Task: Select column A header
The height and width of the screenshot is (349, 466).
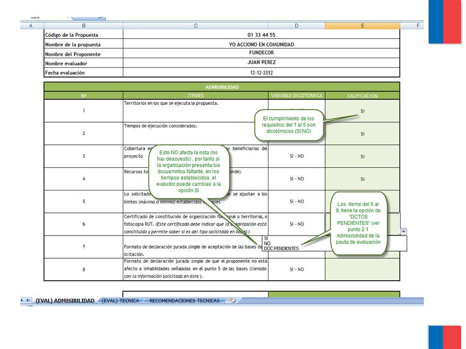Action: tap(31, 26)
